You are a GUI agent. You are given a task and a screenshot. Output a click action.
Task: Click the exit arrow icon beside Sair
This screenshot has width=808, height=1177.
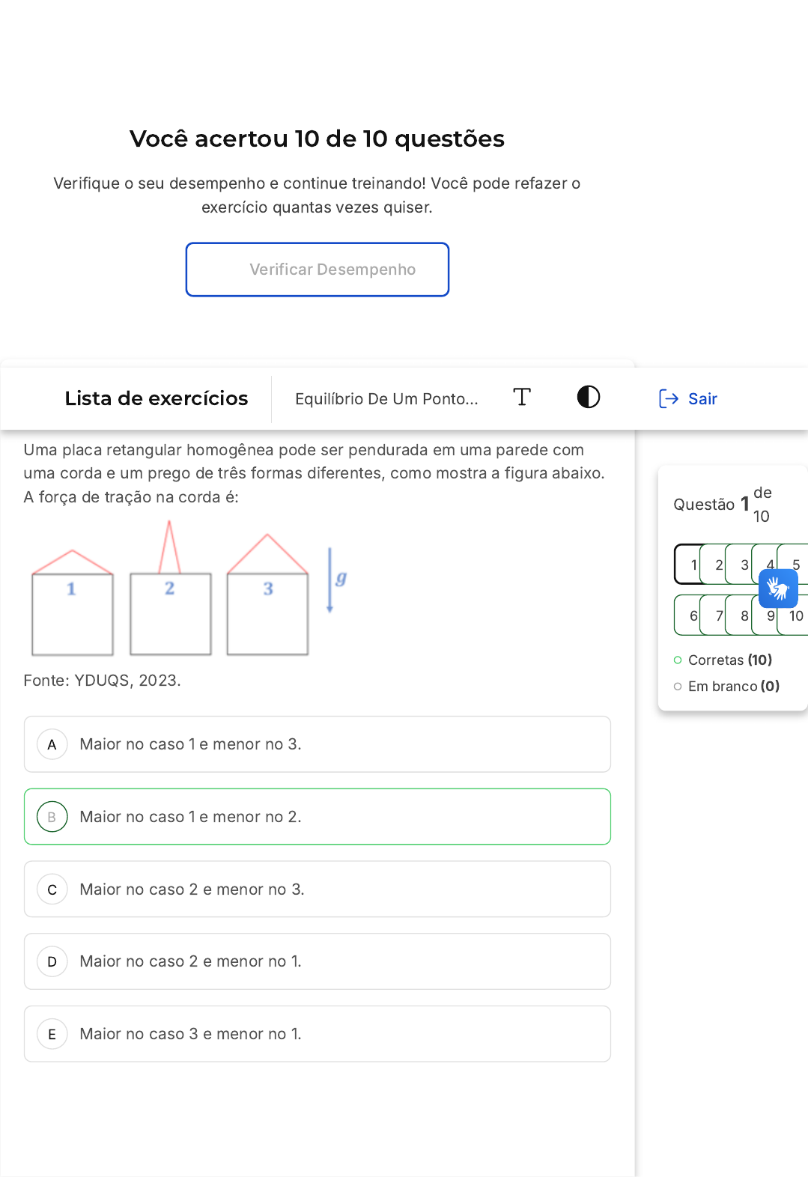coord(669,399)
